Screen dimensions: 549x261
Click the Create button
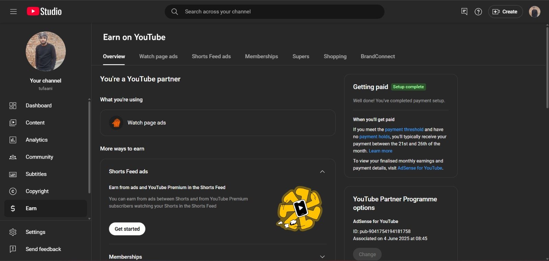tap(505, 12)
